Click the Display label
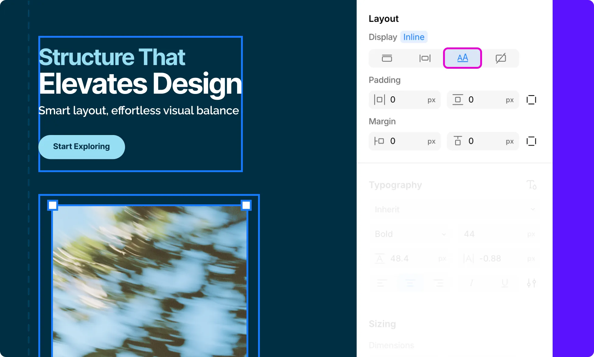The width and height of the screenshot is (594, 357). (x=383, y=37)
